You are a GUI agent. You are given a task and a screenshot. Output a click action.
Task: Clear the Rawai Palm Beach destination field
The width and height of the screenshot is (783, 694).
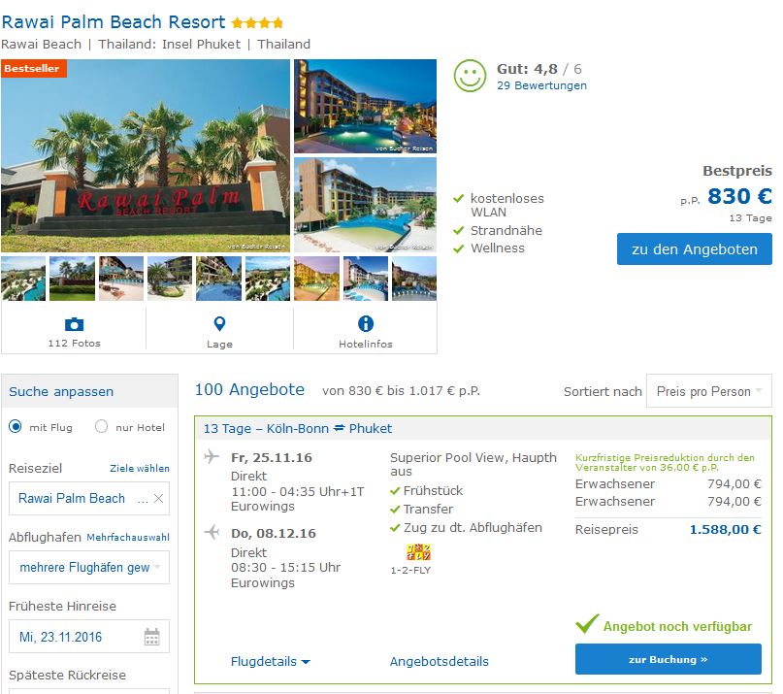coord(158,498)
